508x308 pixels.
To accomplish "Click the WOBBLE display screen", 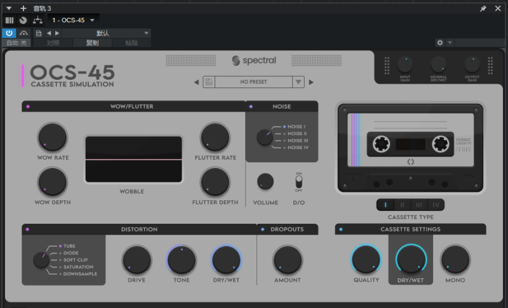I will (x=133, y=159).
